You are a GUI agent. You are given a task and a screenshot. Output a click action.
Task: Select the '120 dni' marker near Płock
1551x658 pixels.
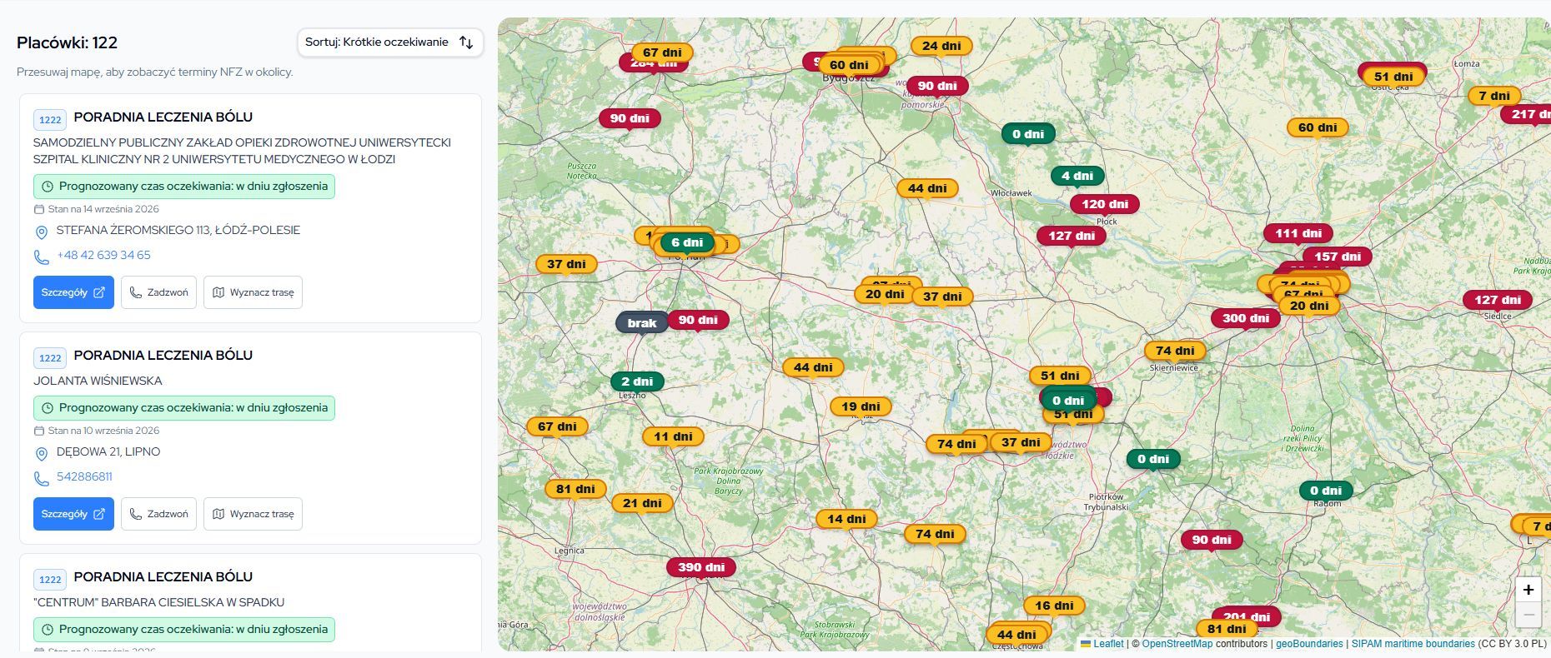pos(1105,204)
